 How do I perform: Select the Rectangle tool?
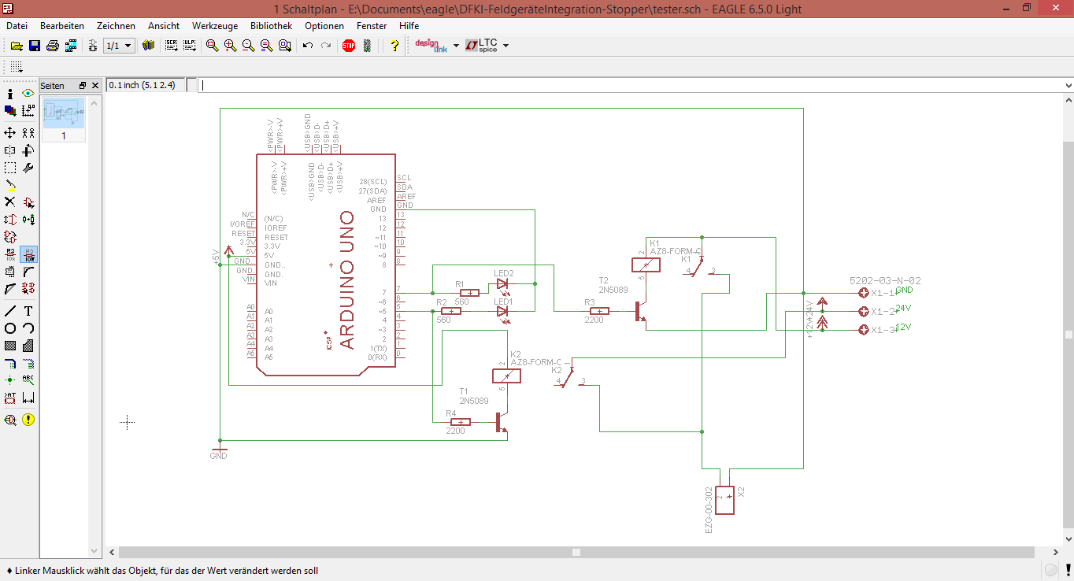(10, 346)
